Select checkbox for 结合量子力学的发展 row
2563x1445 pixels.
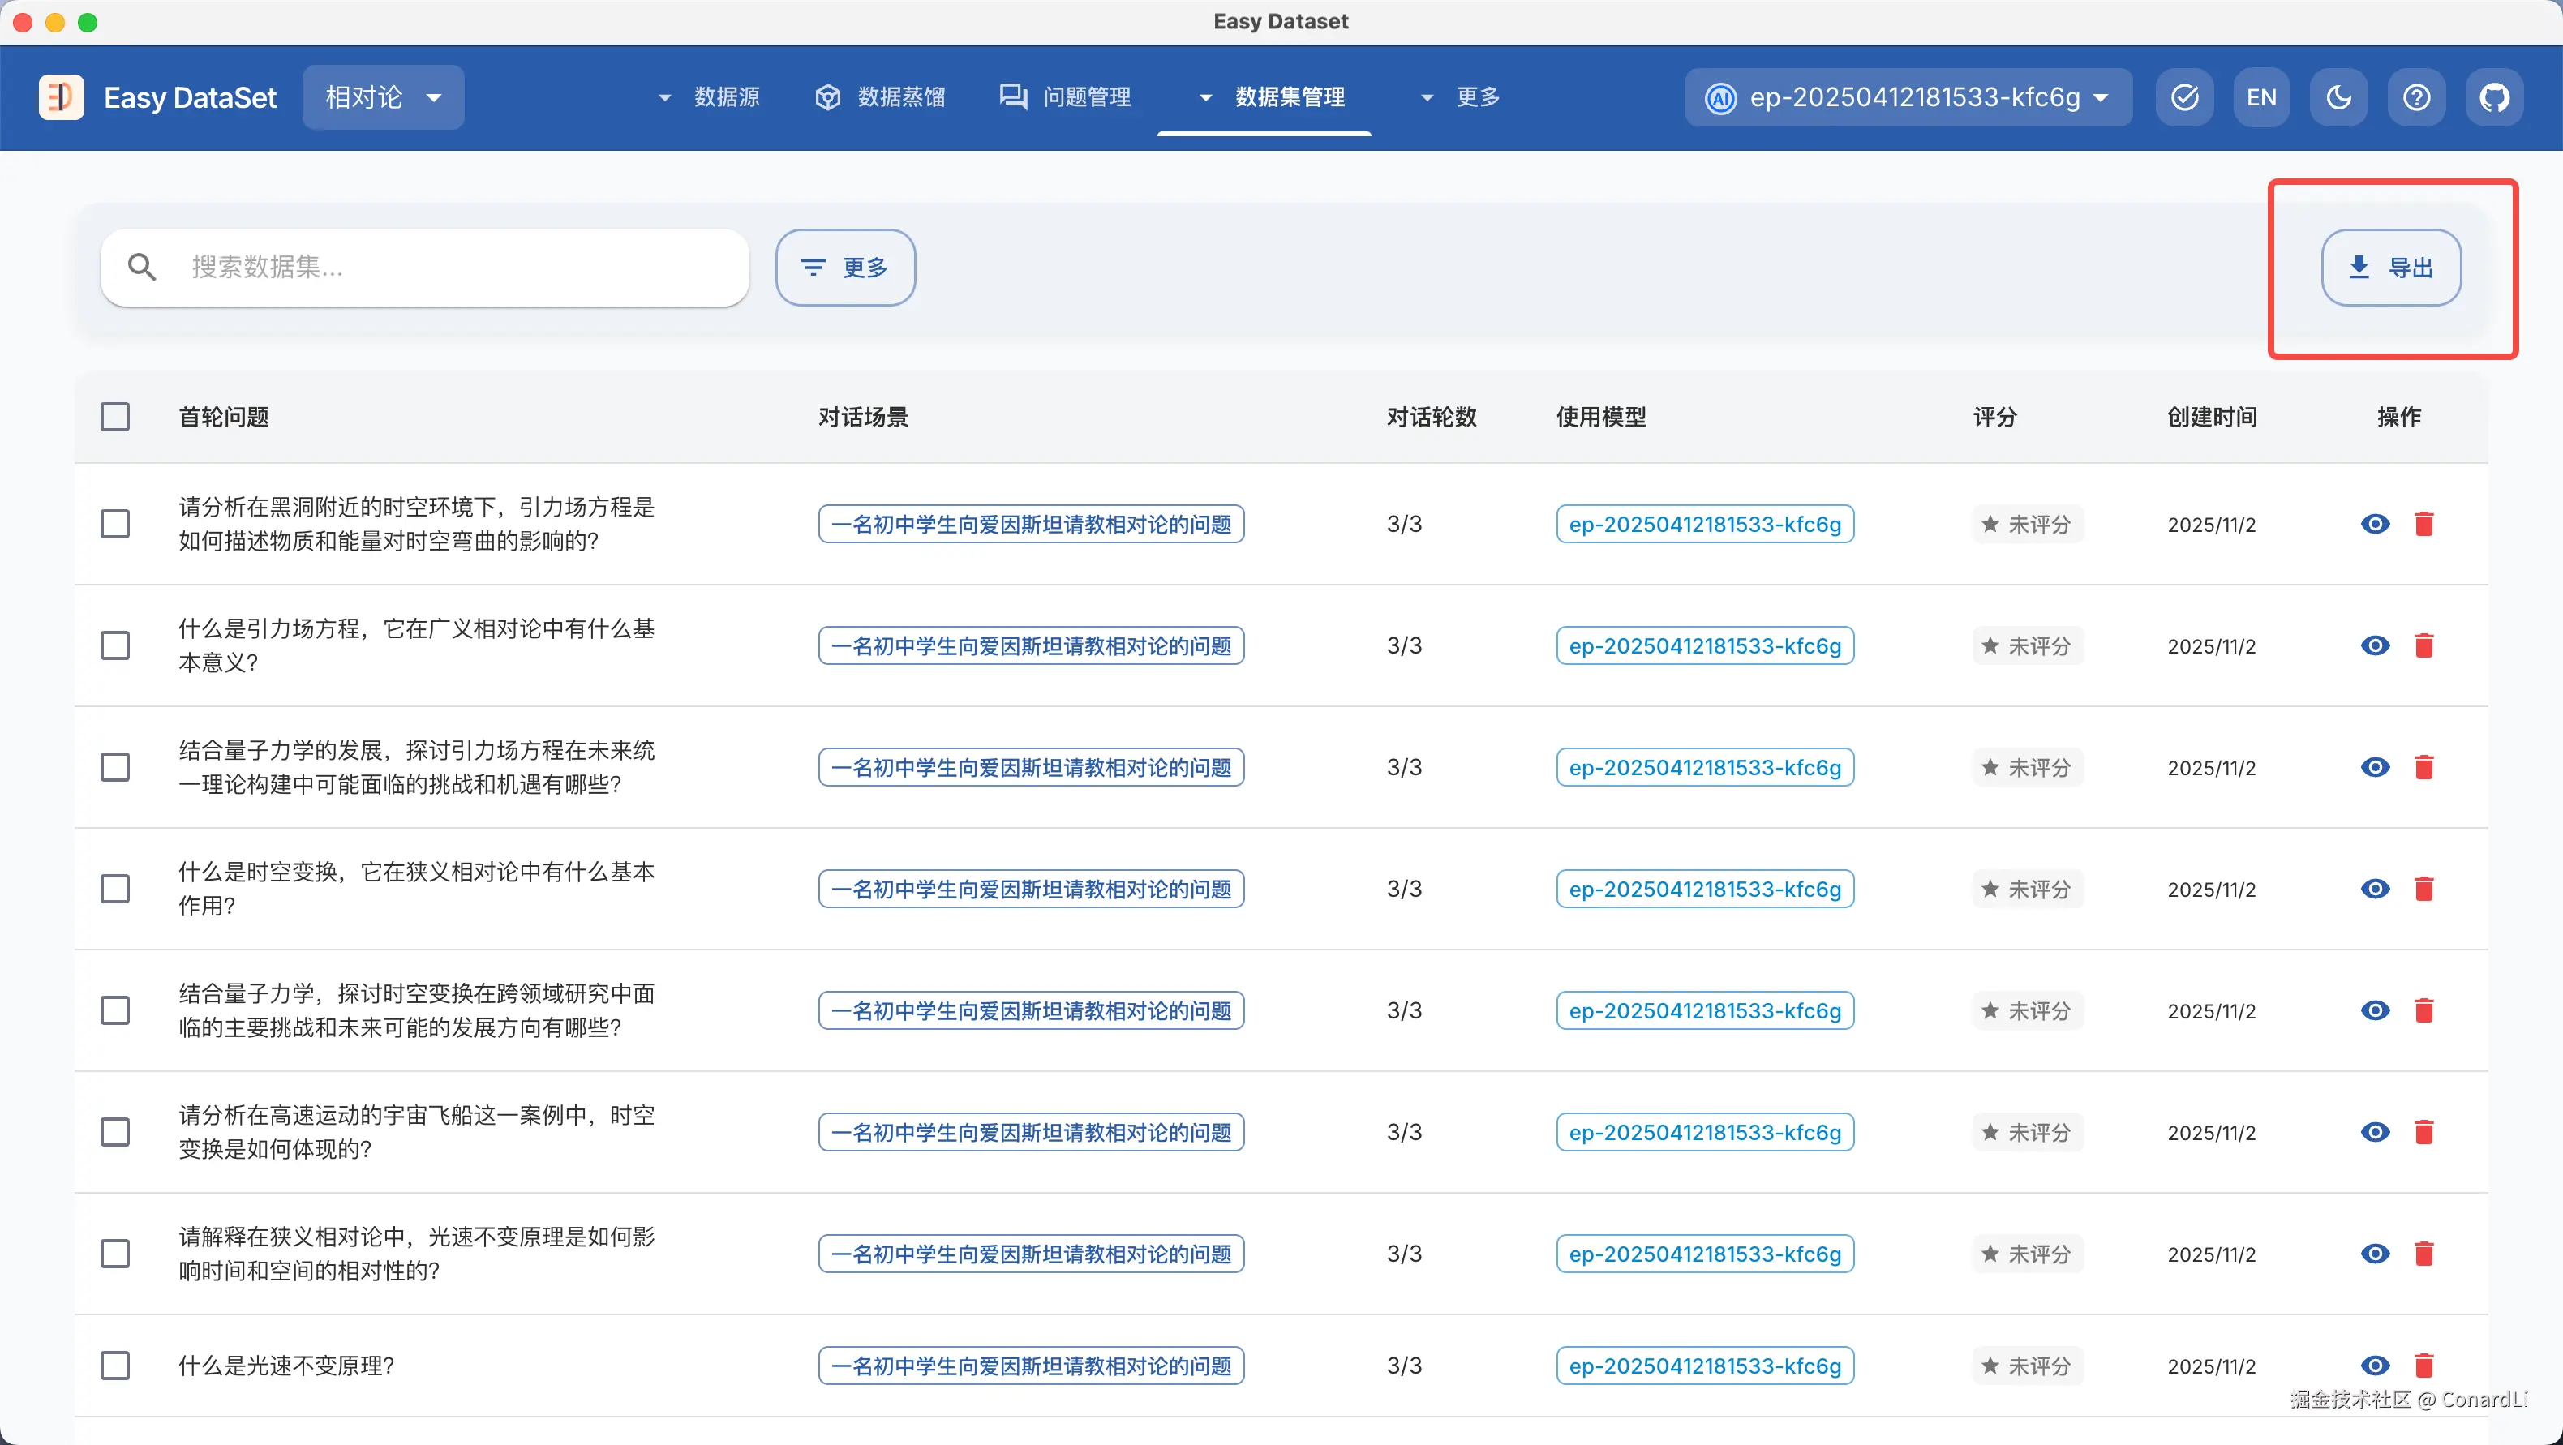pyautogui.click(x=115, y=768)
